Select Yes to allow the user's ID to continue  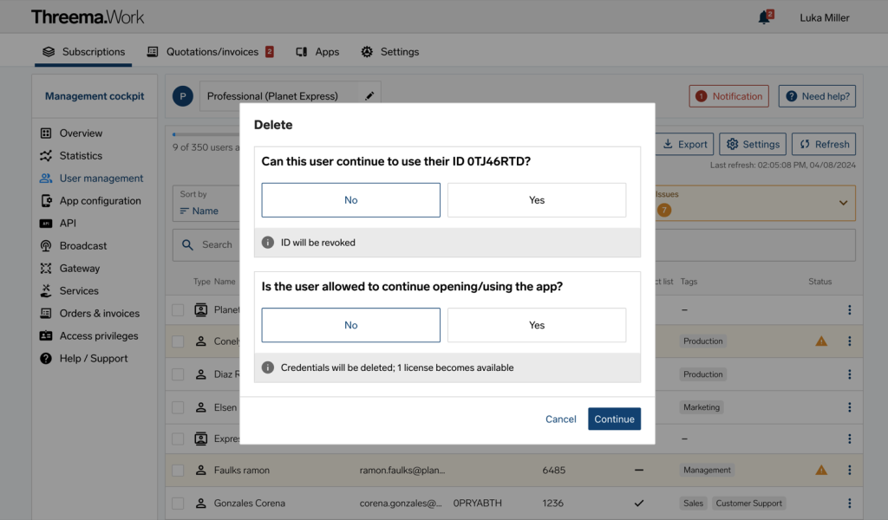pos(536,199)
